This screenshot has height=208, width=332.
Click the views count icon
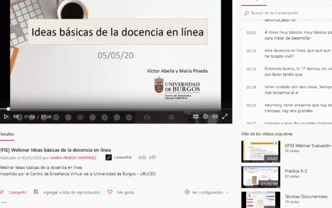(144, 157)
